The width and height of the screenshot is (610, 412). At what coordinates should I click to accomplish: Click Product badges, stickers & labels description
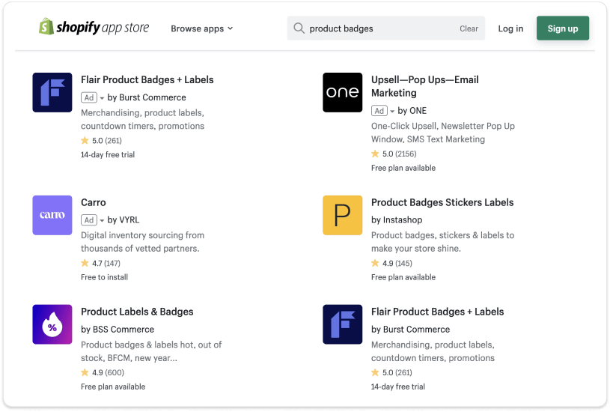pyautogui.click(x=442, y=242)
